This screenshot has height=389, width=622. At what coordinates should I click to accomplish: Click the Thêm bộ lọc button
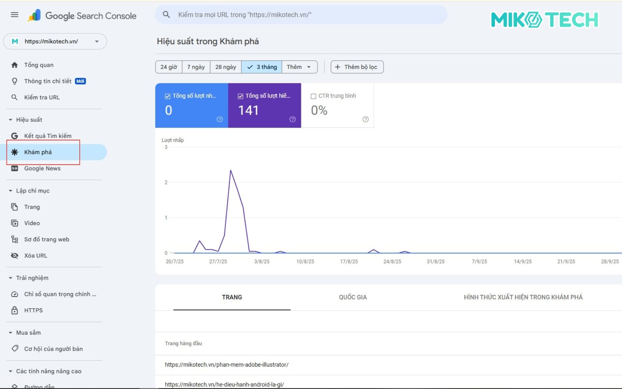[x=357, y=67]
